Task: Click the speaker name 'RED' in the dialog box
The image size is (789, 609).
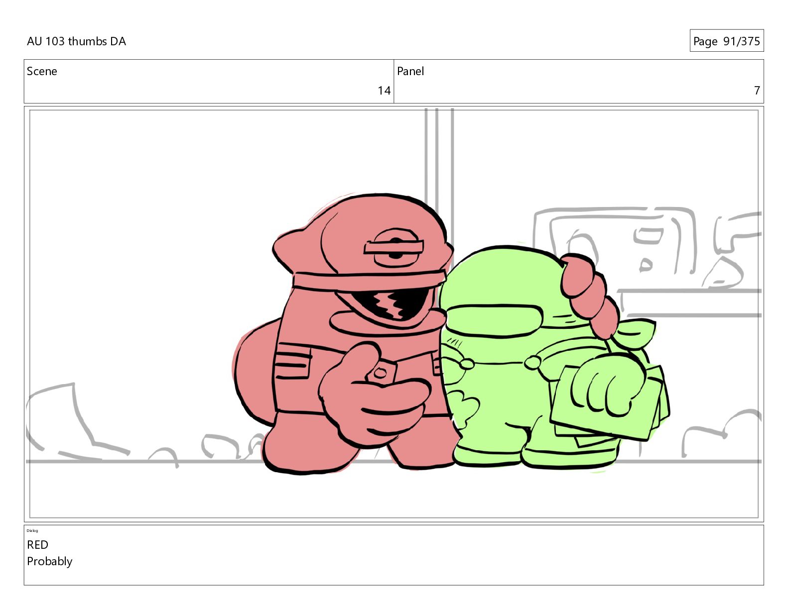Action: pyautogui.click(x=37, y=545)
